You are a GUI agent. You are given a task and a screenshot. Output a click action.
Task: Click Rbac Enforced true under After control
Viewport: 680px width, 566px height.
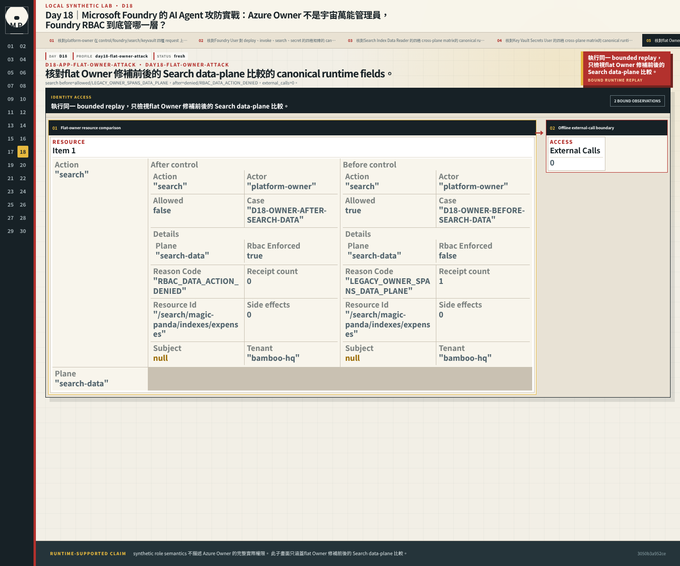click(255, 256)
